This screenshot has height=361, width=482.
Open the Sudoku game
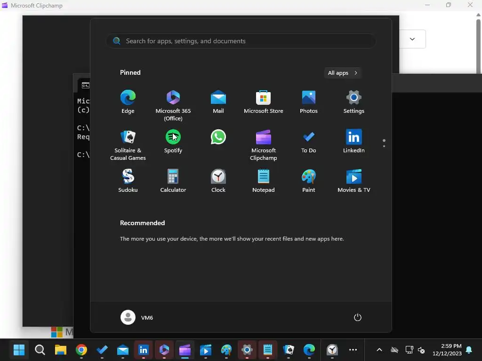pos(128,181)
